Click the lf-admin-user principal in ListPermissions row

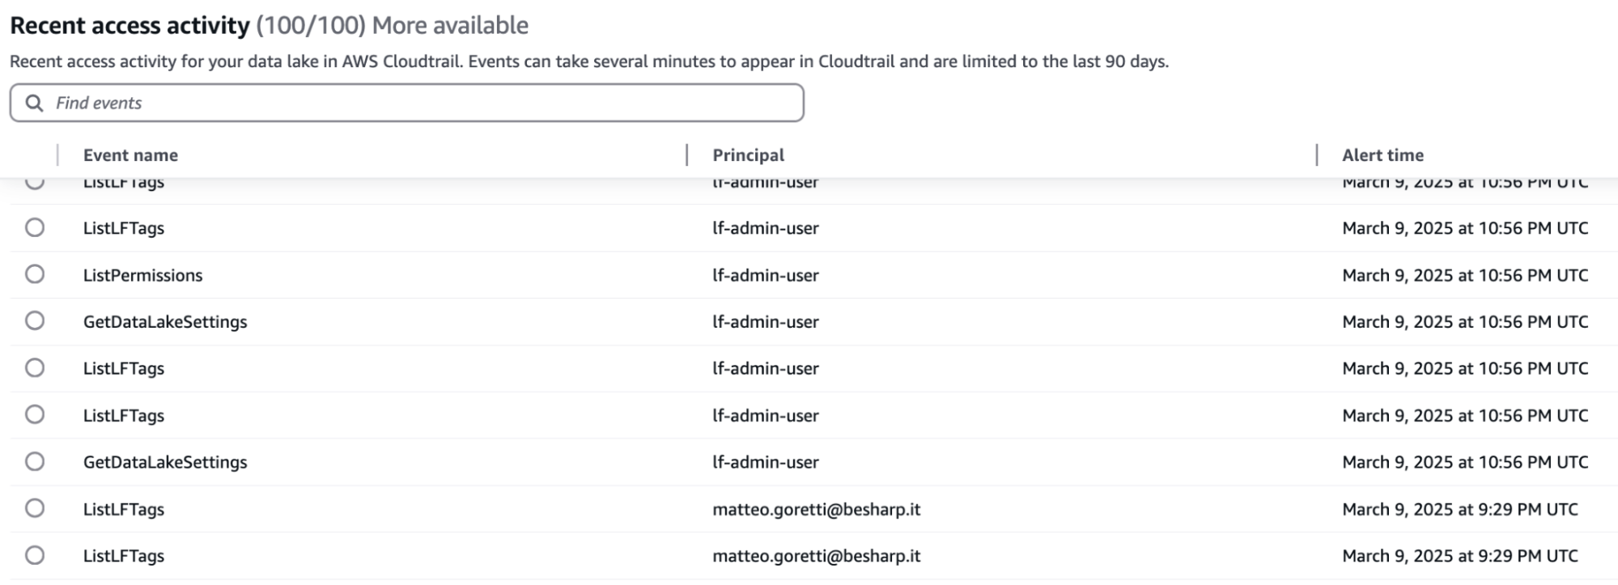pyautogui.click(x=765, y=275)
